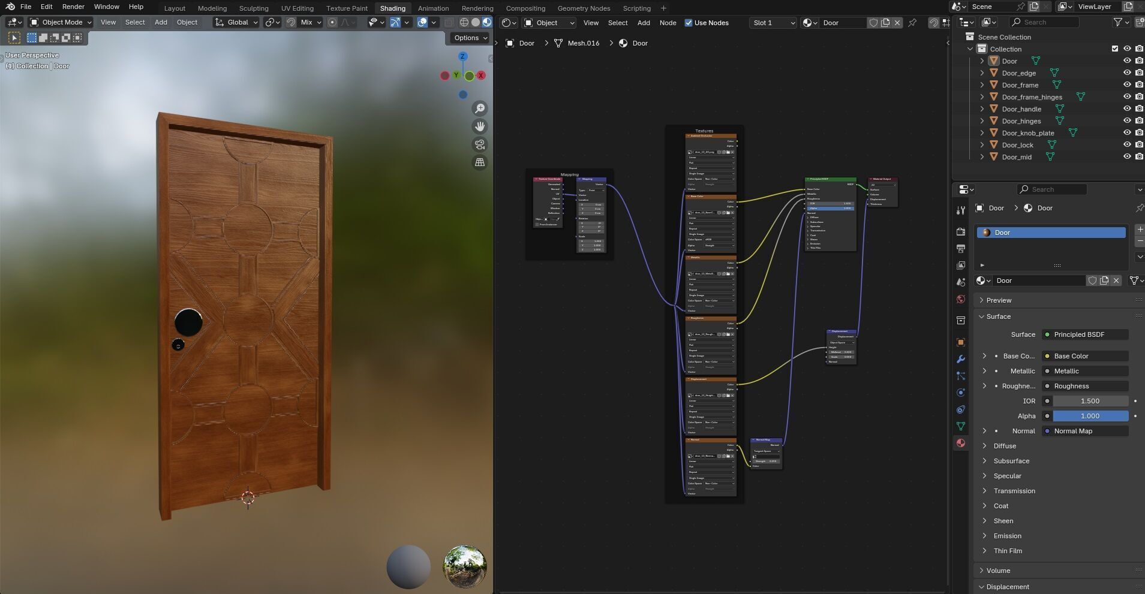This screenshot has height=594, width=1145.
Task: Hide Door_frame in viewport
Action: pos(1127,85)
